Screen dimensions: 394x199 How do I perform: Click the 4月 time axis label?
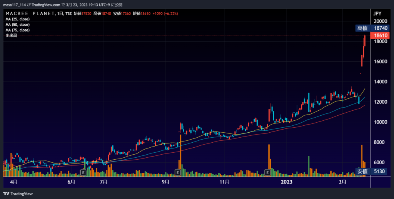tap(14, 182)
